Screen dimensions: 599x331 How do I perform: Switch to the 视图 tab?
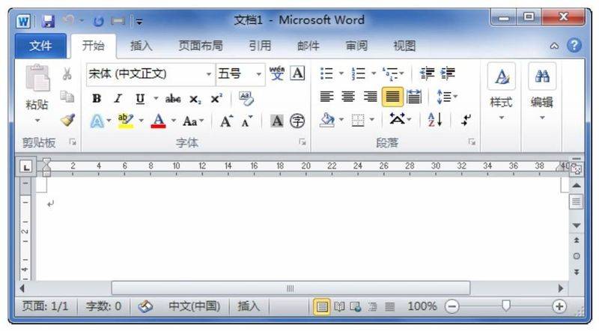404,46
